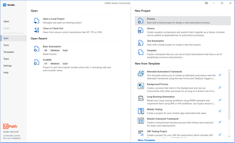Pin the Long Running Automation template
The image size is (235, 143).
click(220, 100)
